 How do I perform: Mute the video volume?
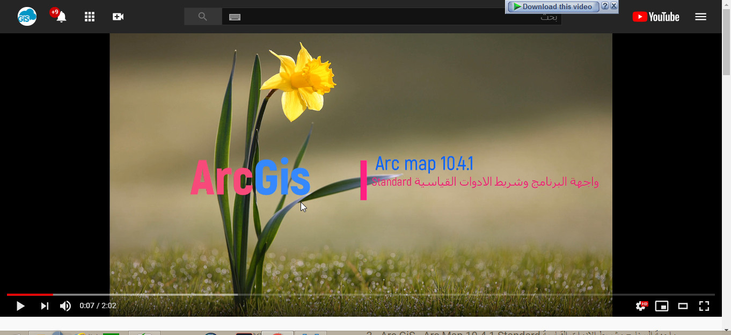(65, 306)
